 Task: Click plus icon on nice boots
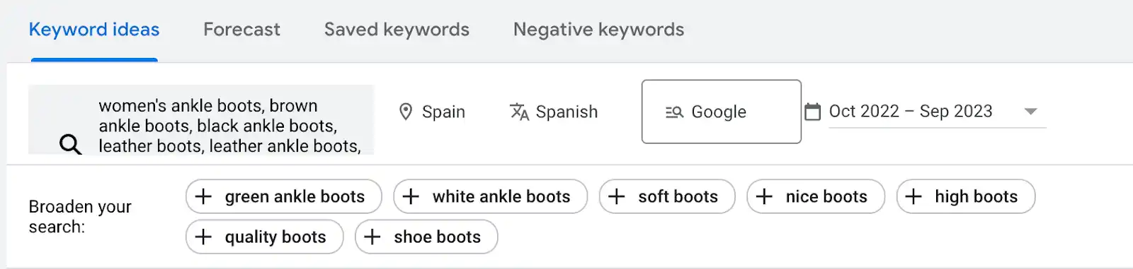click(x=764, y=196)
